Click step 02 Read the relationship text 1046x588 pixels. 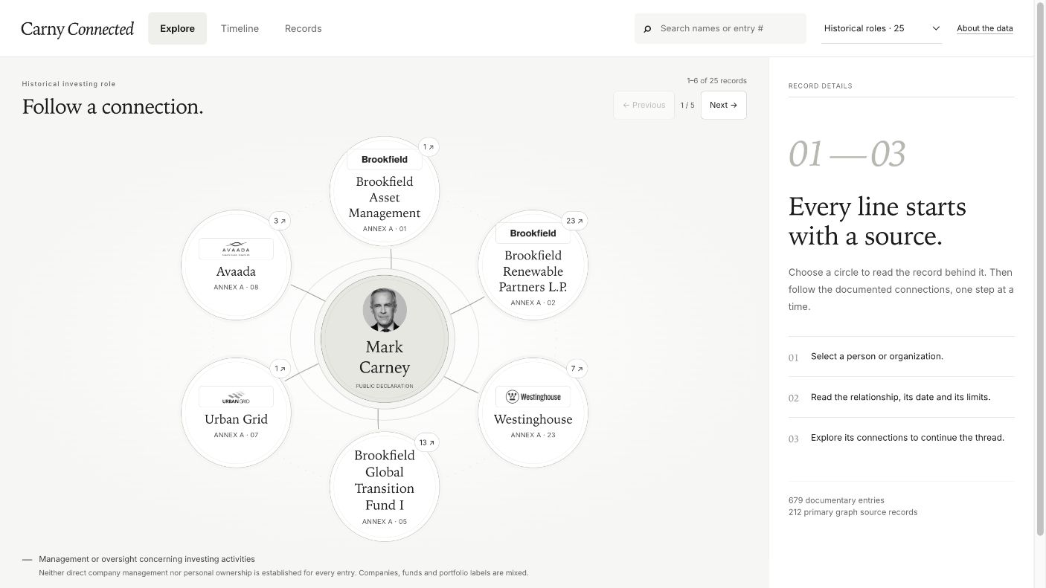(x=900, y=397)
